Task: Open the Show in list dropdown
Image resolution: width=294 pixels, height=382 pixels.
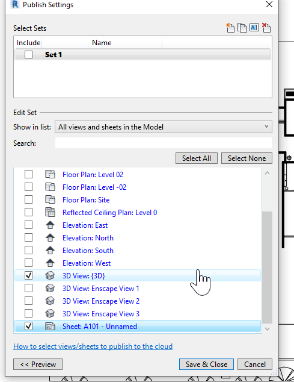Action: tap(164, 127)
